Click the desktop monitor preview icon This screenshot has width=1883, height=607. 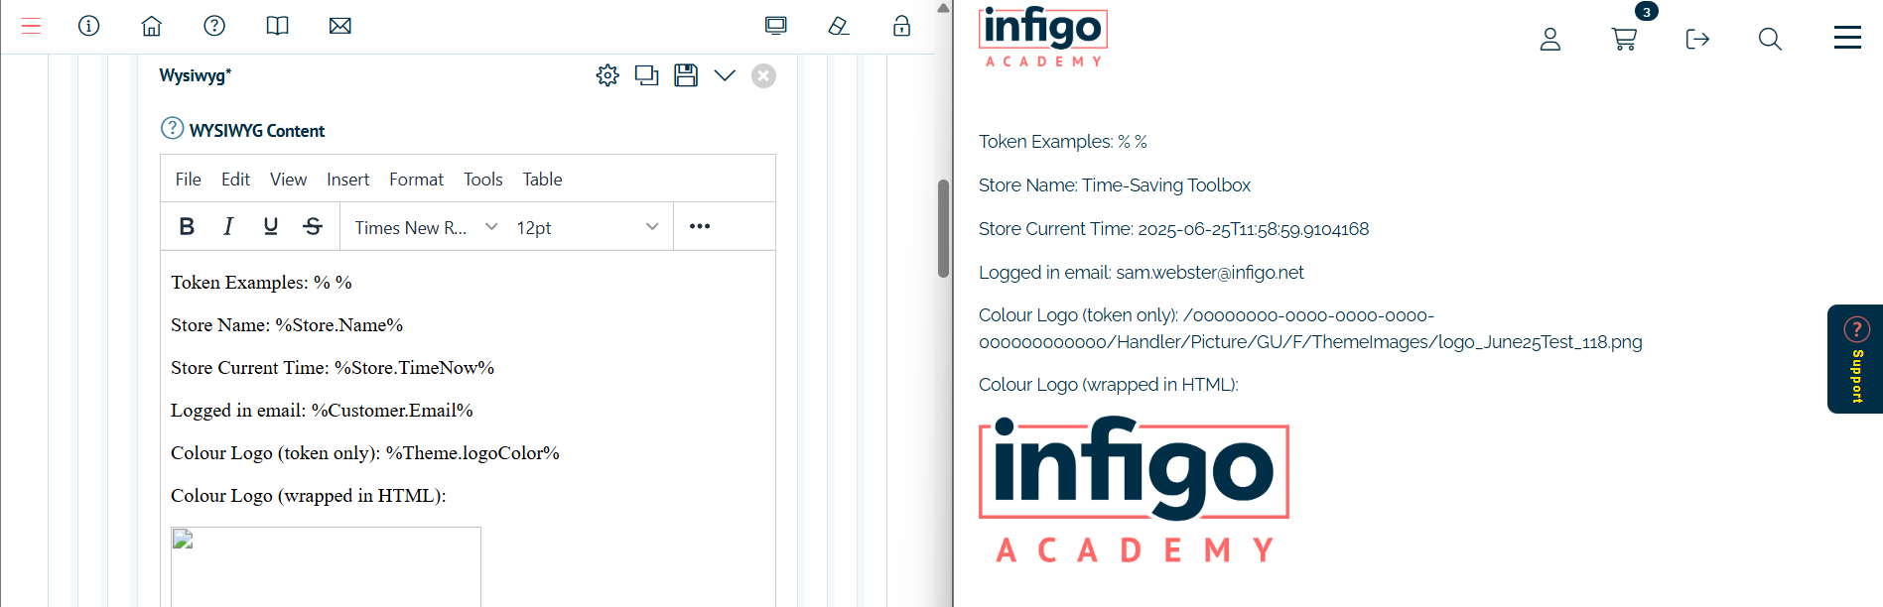pyautogui.click(x=776, y=26)
